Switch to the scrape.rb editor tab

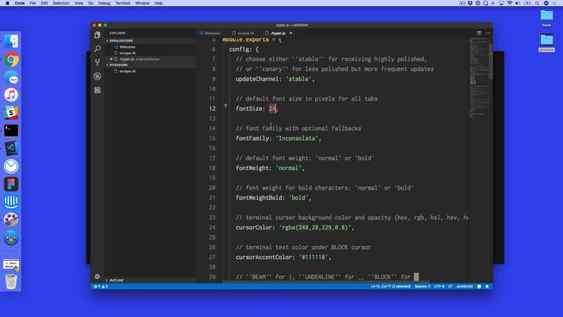245,33
